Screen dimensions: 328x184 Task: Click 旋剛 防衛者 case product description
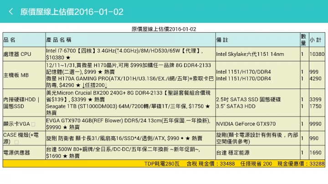[x=124, y=138]
